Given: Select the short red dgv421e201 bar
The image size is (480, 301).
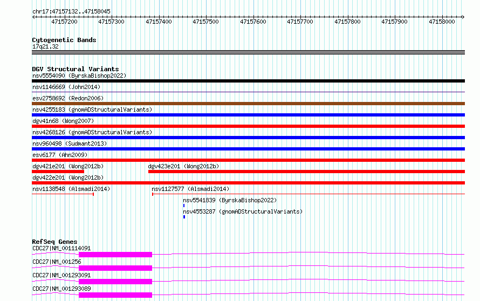Looking at the screenshot, I should pos(58,172).
